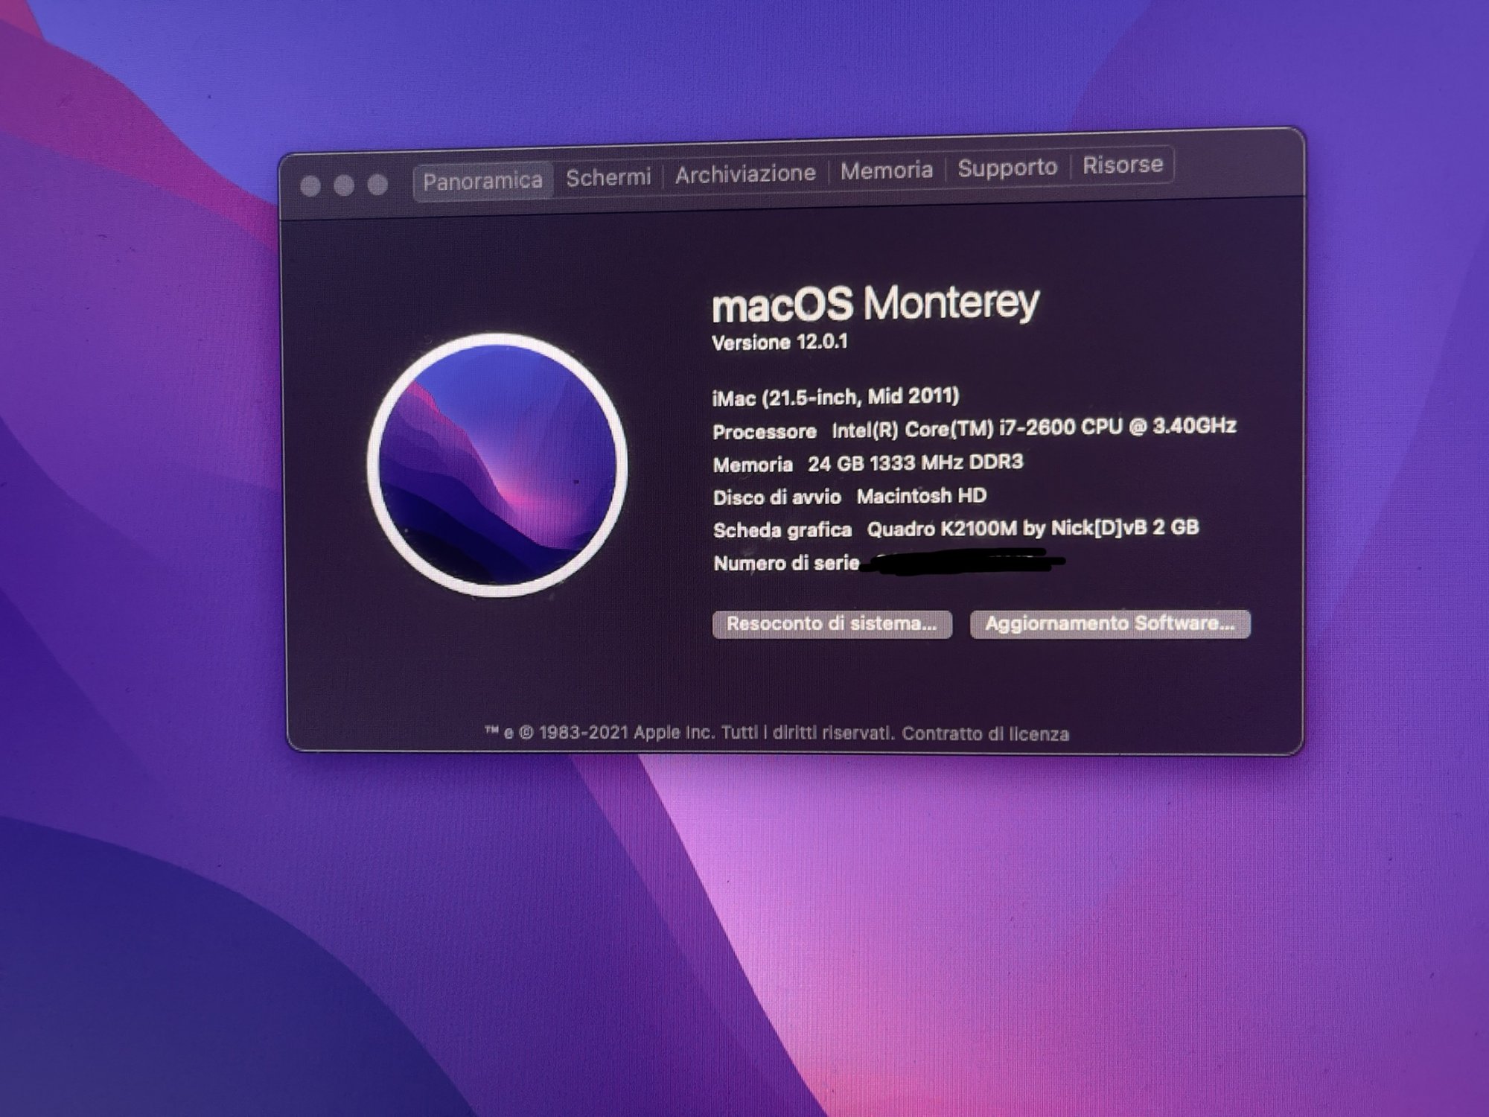This screenshot has height=1117, width=1489.
Task: Click the Disco di avvio Macintosh HD line
Action: point(849,497)
